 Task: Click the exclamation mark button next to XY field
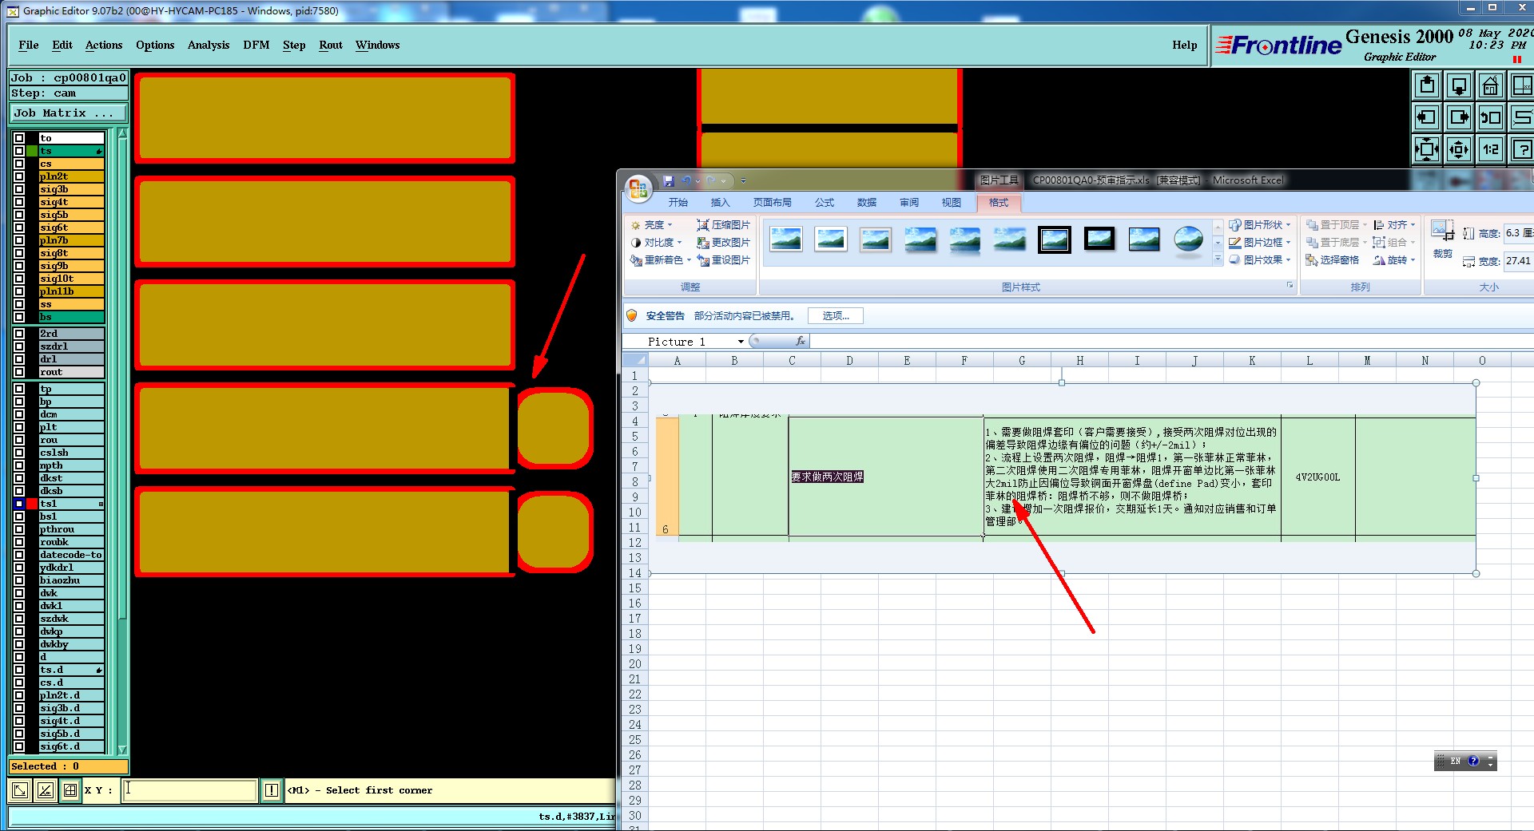272,790
